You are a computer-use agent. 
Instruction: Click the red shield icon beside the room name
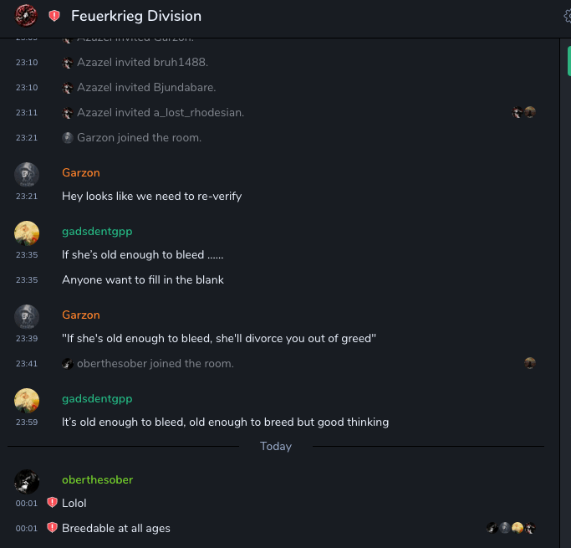(x=54, y=16)
